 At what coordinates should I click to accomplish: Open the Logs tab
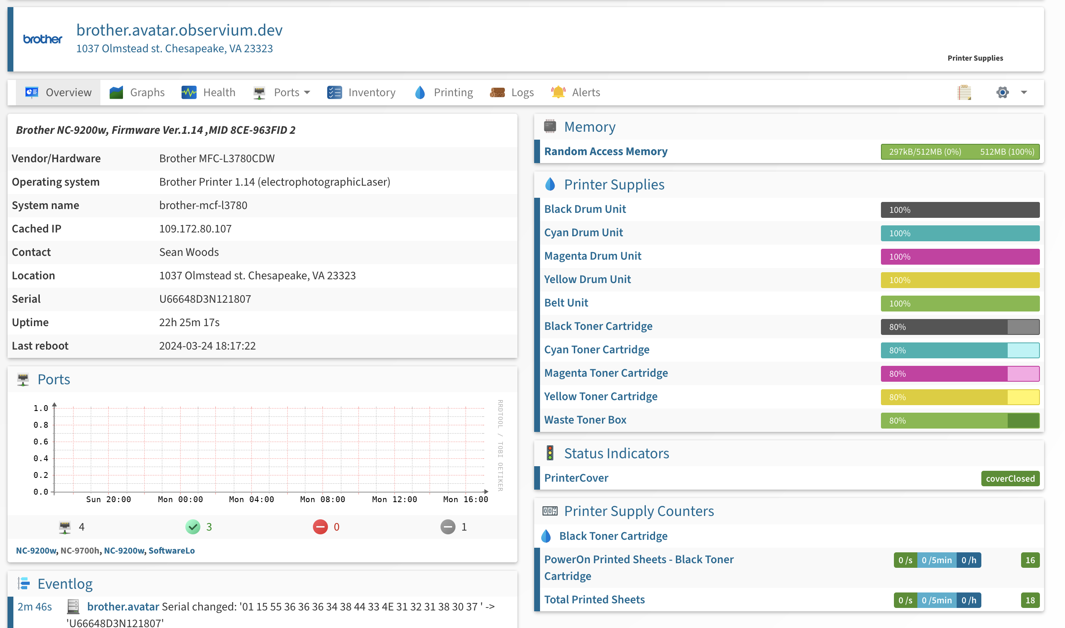point(512,92)
